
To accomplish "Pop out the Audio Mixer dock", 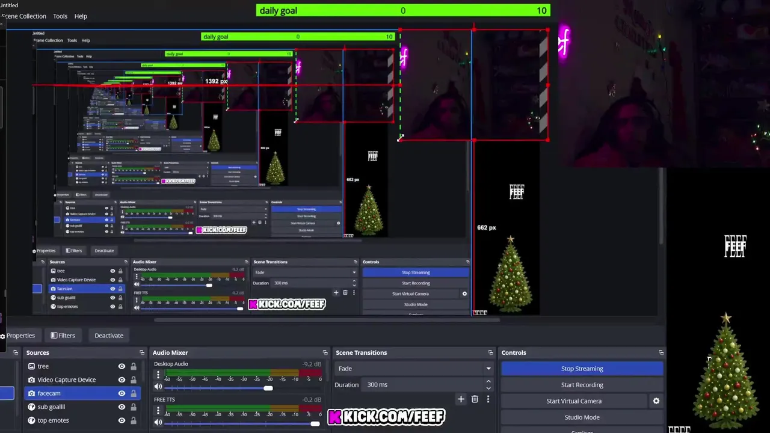I will (325, 352).
